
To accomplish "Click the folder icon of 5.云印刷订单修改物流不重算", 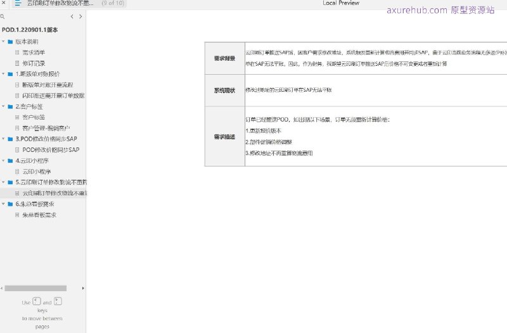I will [x=10, y=182].
